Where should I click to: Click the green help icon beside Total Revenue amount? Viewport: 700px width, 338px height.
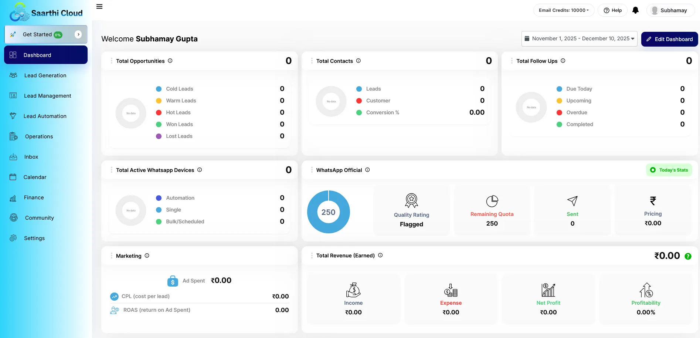coord(688,256)
